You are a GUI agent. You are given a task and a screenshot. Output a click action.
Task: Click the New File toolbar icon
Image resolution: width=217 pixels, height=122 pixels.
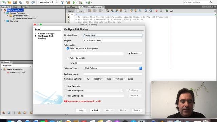pyautogui.click(x=4, y=2)
